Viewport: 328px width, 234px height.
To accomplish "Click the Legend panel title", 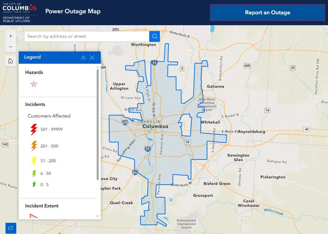I will [32, 57].
